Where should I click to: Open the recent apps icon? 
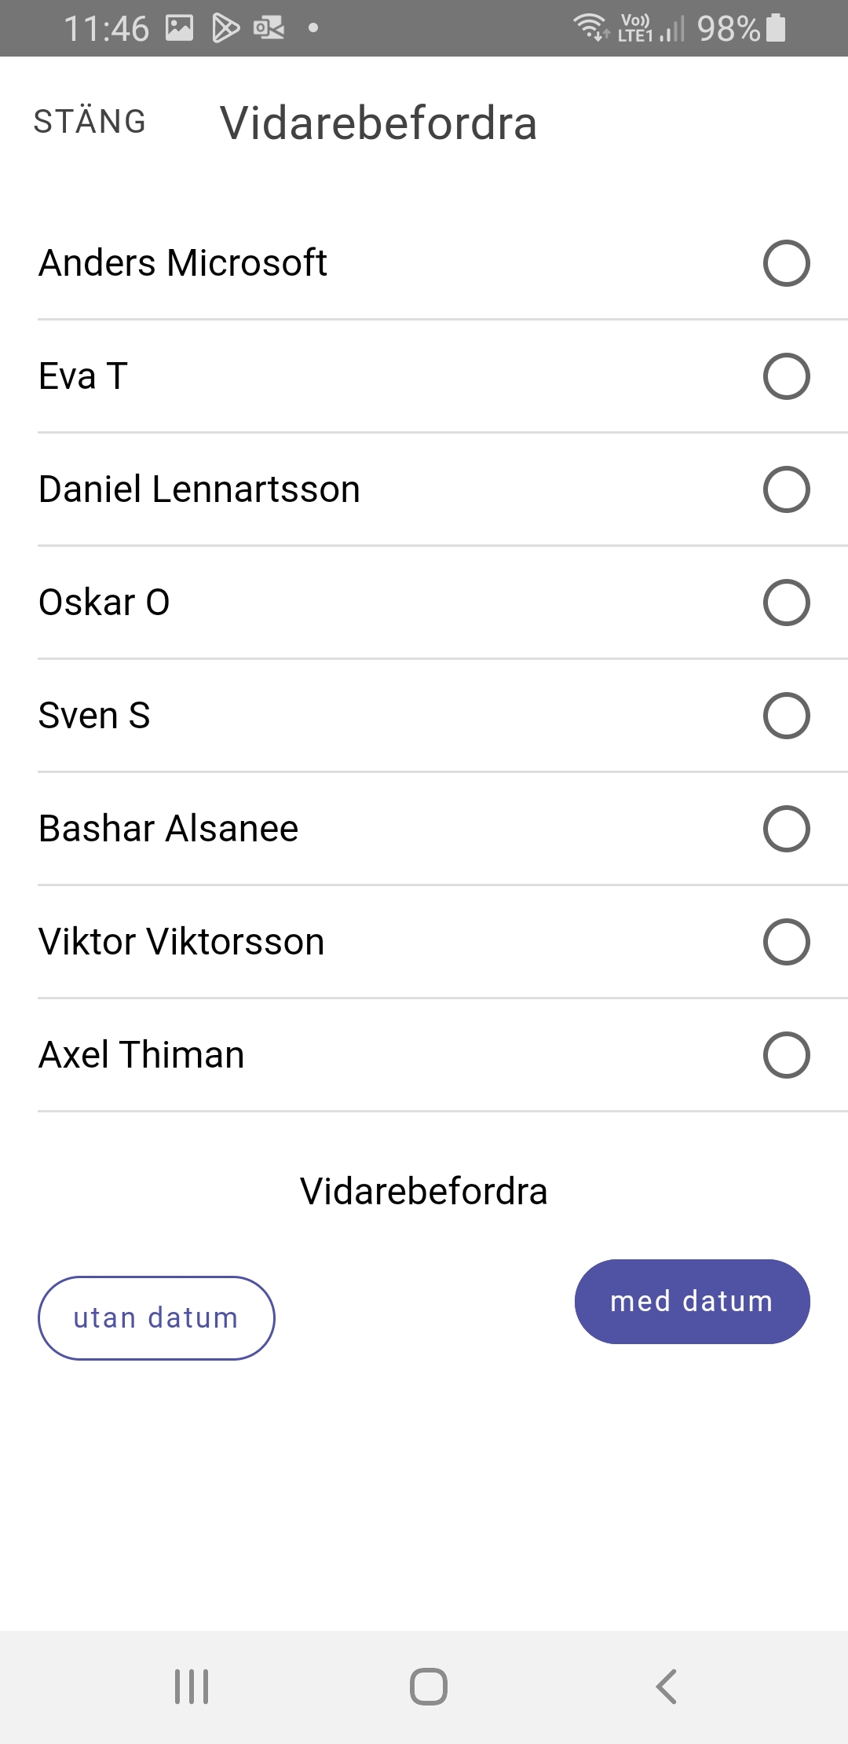(x=192, y=1687)
